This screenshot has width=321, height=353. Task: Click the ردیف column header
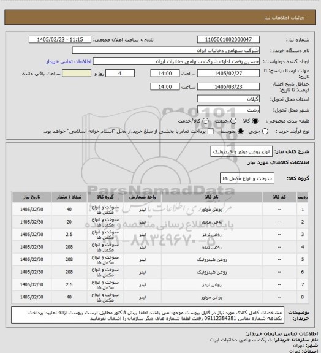click(303, 197)
